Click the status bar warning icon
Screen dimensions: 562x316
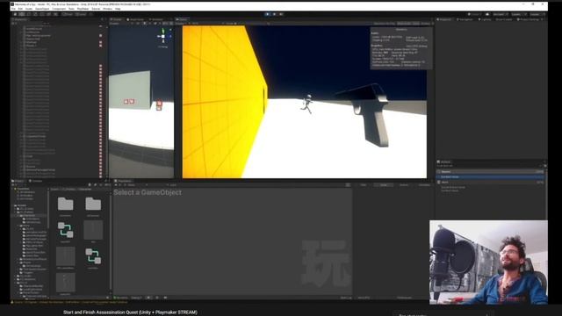pos(12,302)
